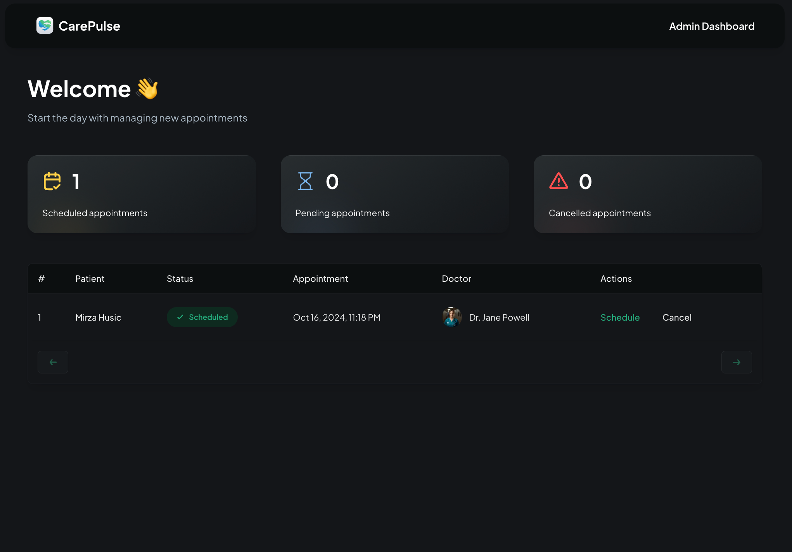Click the Patient column header
The height and width of the screenshot is (552, 792).
(x=90, y=278)
